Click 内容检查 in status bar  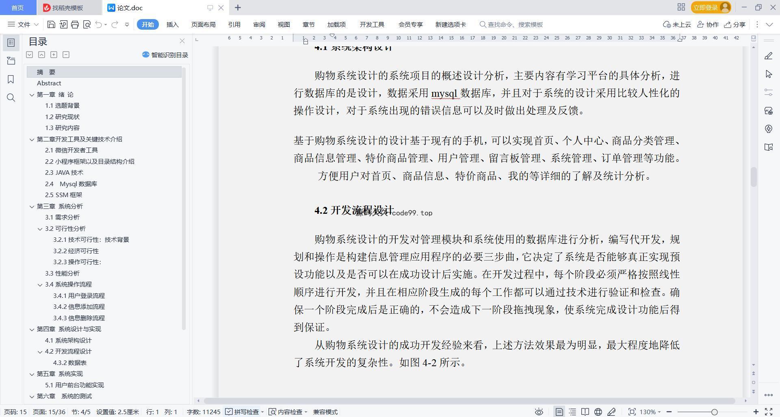point(288,412)
